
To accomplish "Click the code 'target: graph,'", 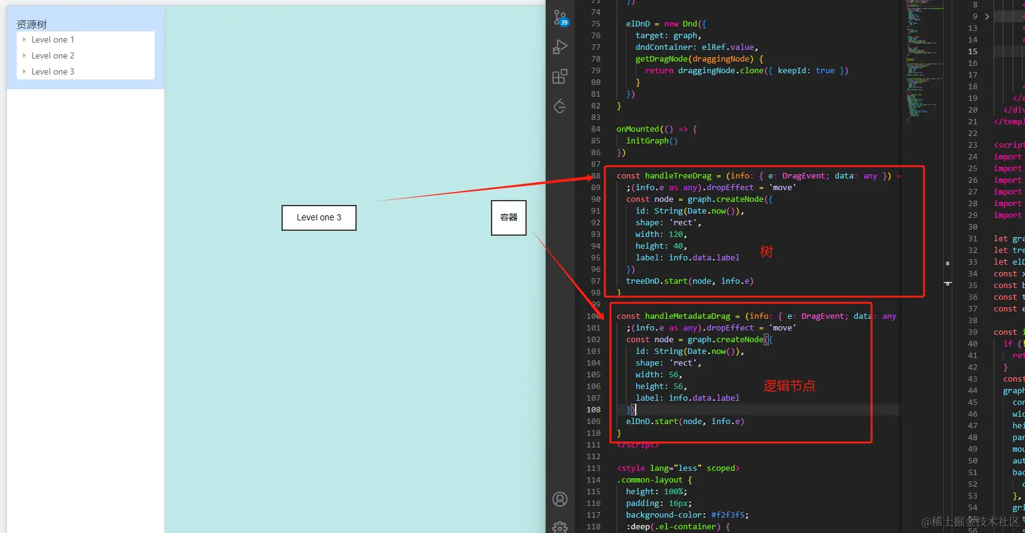I will coord(668,36).
